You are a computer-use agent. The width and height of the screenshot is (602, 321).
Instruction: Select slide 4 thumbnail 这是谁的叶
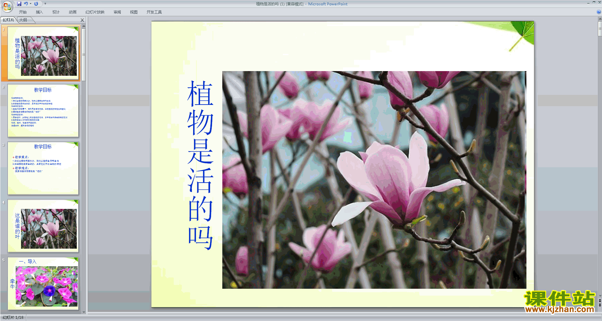43,226
